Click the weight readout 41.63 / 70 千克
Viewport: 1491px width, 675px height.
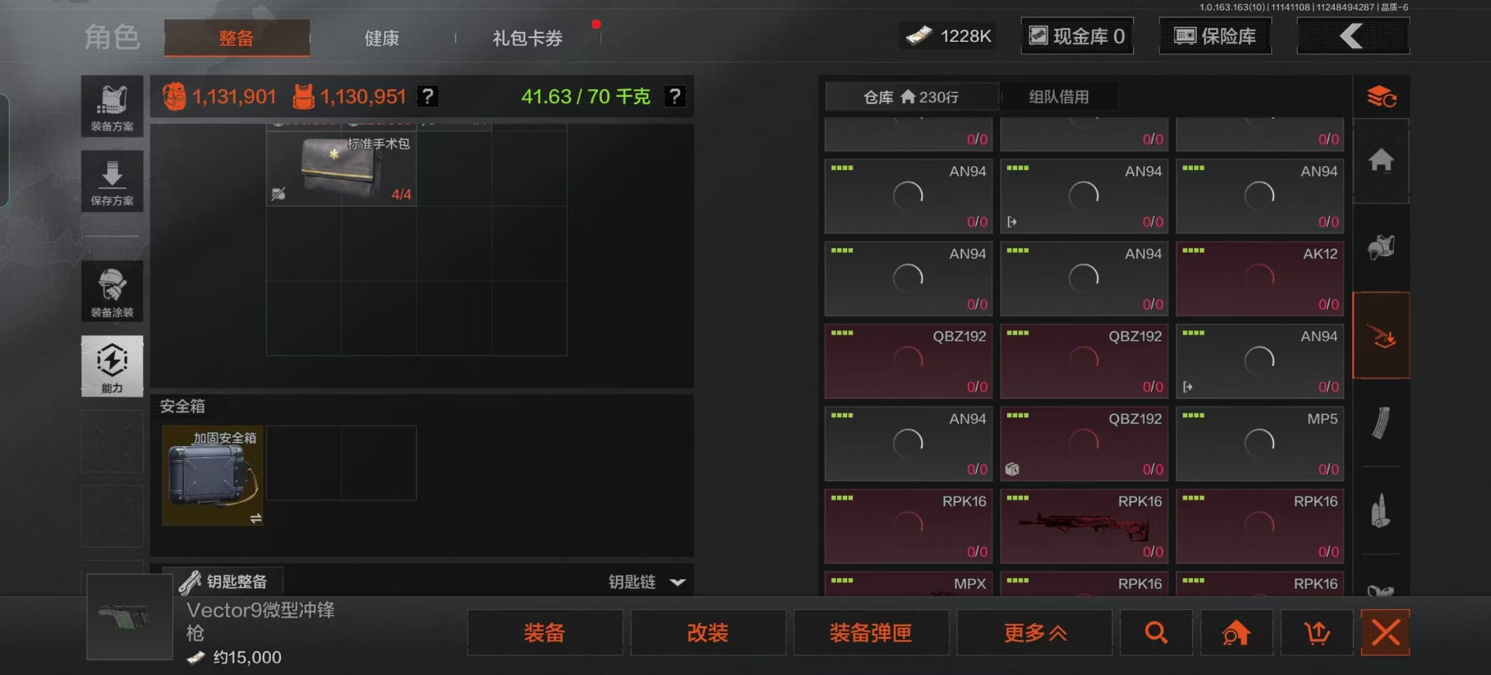point(586,96)
